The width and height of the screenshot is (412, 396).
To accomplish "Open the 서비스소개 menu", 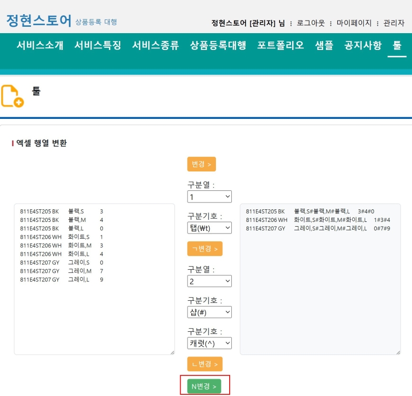I will [40, 45].
